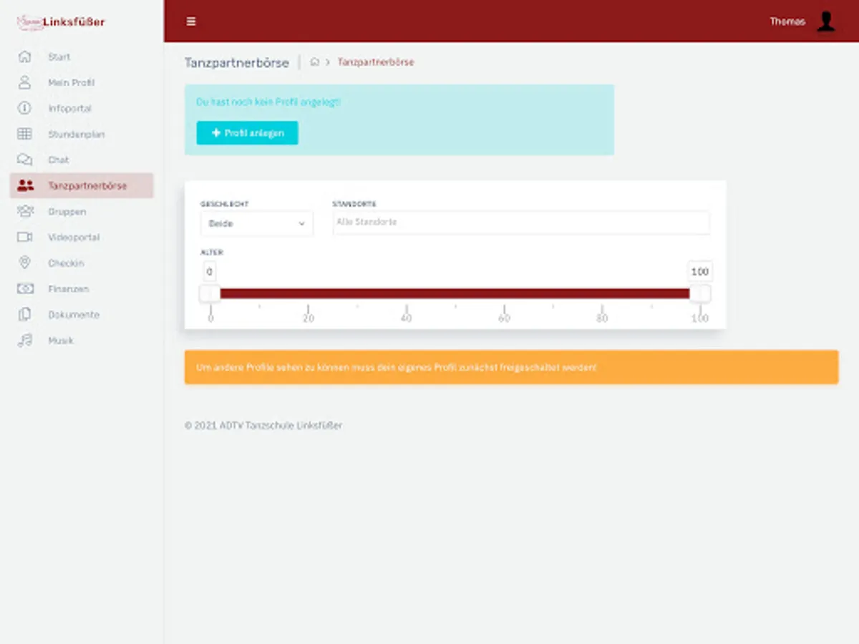Viewport: 859px width, 644px height.
Task: Click the red age range bar
Action: click(x=455, y=293)
